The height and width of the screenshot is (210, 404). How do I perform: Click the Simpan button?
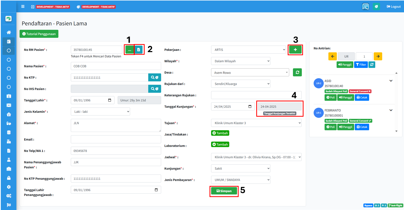[224, 191]
